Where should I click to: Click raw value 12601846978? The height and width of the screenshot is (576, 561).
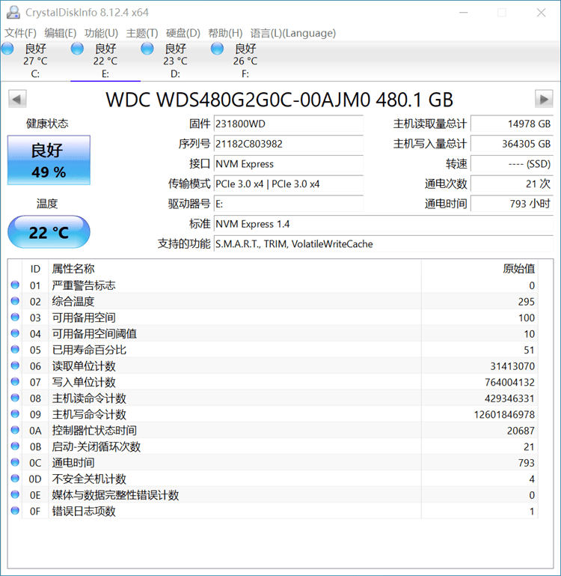[504, 414]
